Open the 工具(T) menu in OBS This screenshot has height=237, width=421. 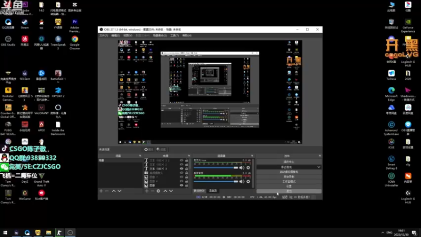click(175, 35)
